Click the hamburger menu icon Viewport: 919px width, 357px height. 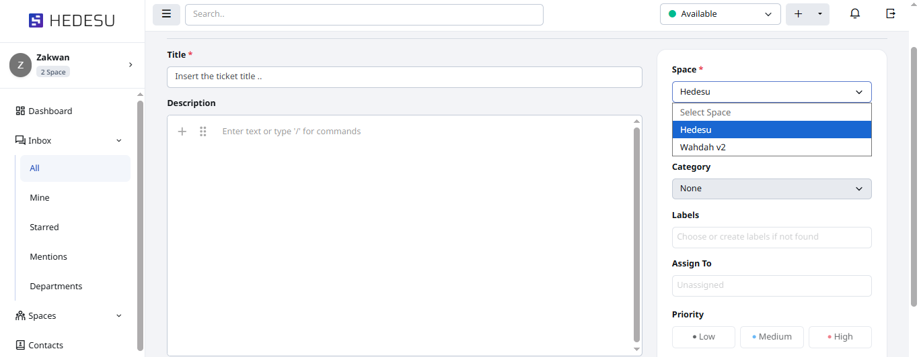pos(166,14)
